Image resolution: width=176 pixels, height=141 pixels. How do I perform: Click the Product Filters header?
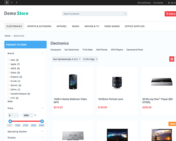point(26,45)
